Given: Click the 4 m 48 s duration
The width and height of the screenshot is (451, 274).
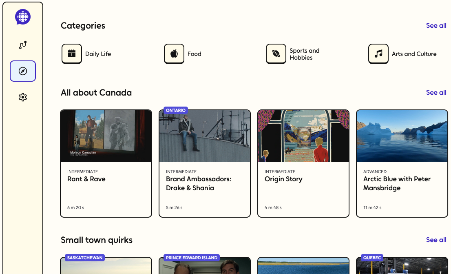Looking at the screenshot, I should coord(273,207).
